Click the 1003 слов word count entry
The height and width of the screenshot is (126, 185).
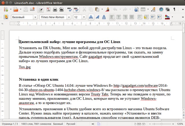36,124
